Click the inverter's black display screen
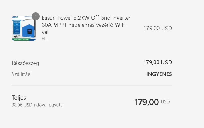Image resolution: width=204 pixels, height=128 pixels. tap(29, 31)
